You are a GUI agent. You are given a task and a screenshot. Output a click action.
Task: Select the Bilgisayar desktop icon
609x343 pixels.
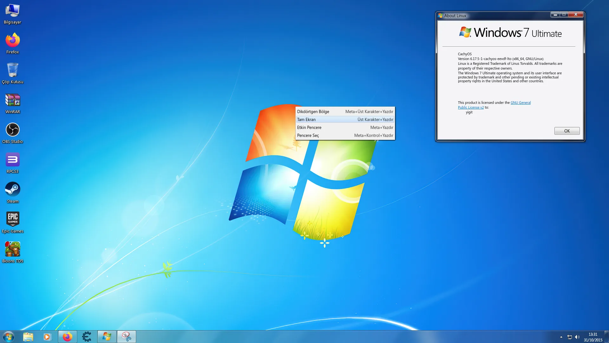tap(12, 14)
